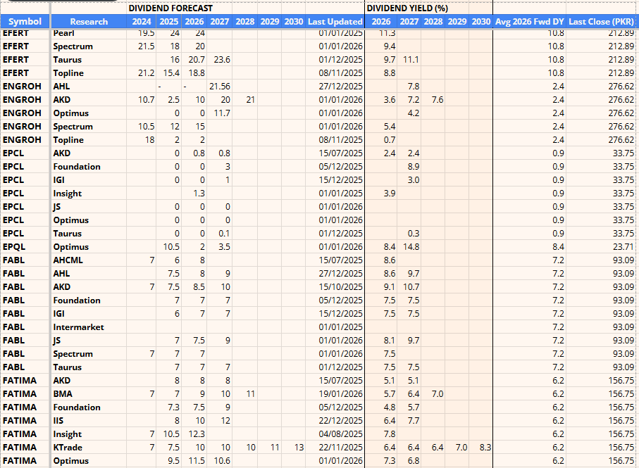Click the 2025 forecast column header
Screen dimensions: 639x468
click(x=169, y=21)
